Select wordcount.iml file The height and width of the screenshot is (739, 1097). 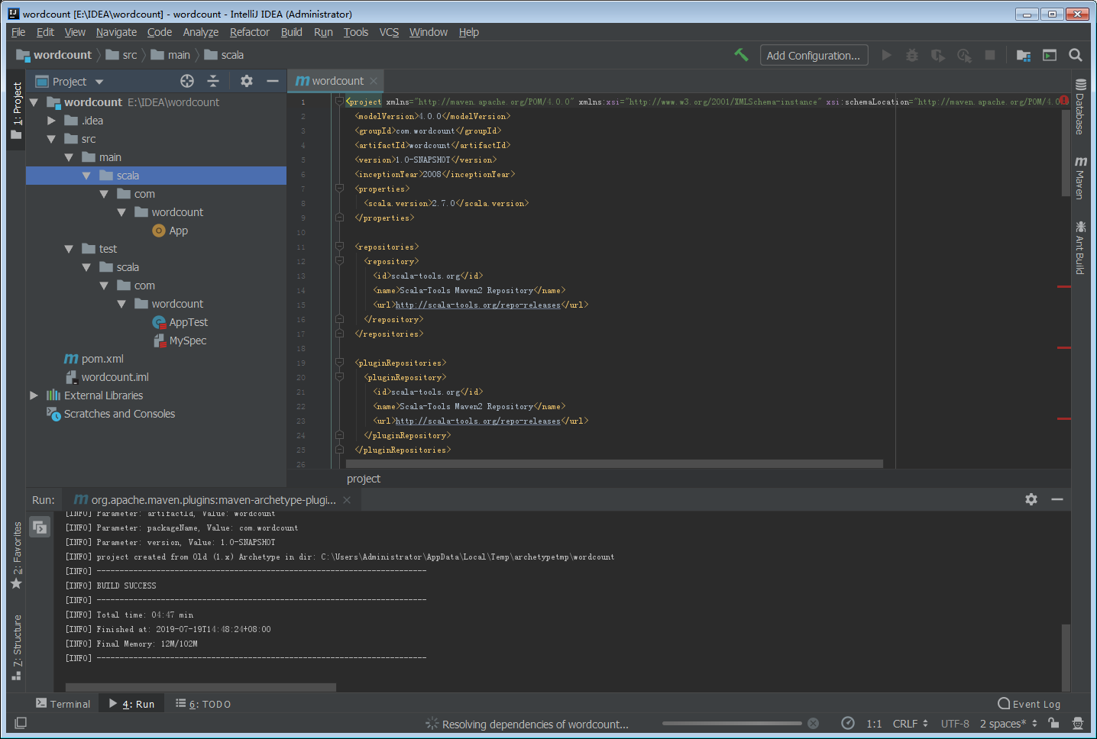(x=107, y=377)
